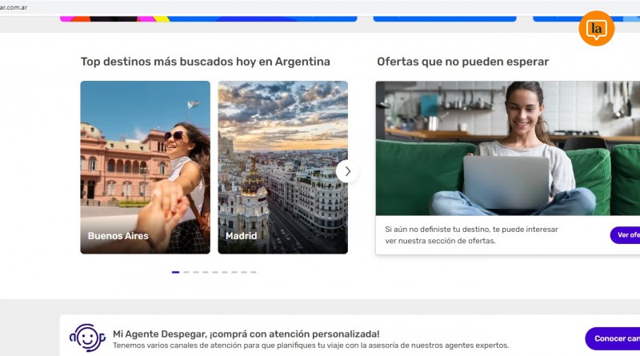Click the 'Top destinos más buscados' heading
The image size is (640, 356).
coord(205,62)
